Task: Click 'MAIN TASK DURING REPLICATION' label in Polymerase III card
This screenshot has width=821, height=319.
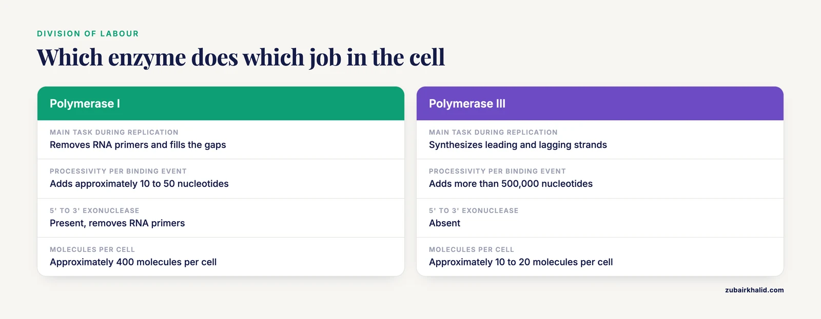Action: click(x=493, y=132)
